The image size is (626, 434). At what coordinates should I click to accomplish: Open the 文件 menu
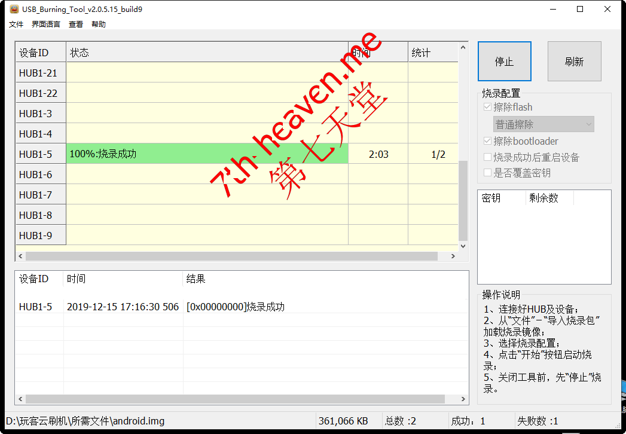click(x=16, y=25)
